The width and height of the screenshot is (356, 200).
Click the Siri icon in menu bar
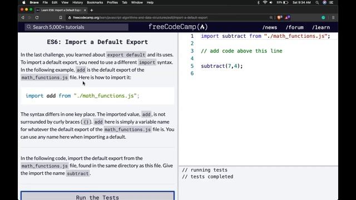coord(325,2)
